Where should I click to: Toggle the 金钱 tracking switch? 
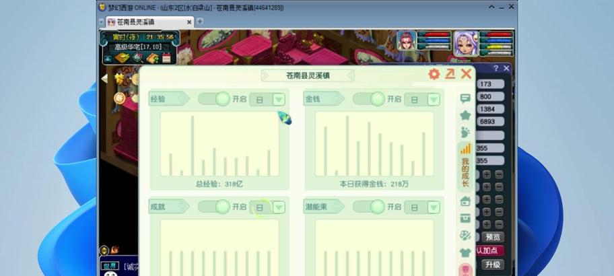click(x=369, y=99)
